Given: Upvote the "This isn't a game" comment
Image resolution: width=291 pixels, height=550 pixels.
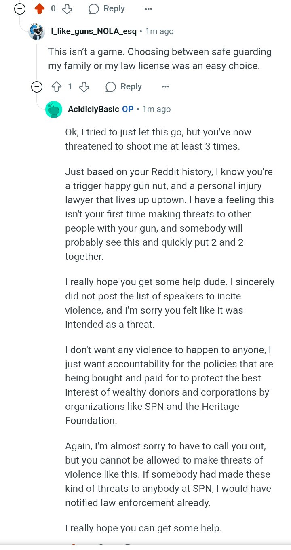Looking at the screenshot, I should coord(56,86).
